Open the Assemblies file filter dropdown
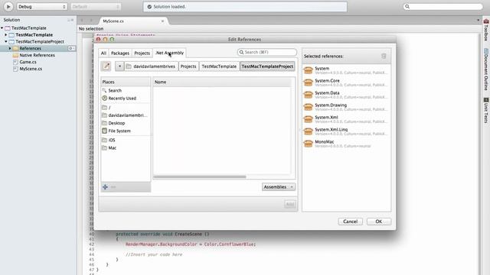Screen dimensions: 490x275 point(279,186)
